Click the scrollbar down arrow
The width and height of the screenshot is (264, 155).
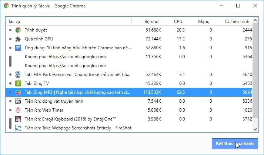pyautogui.click(x=255, y=129)
